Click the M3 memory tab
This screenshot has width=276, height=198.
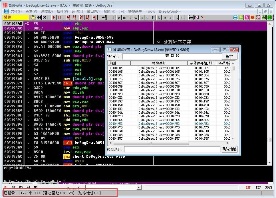(x=21, y=187)
